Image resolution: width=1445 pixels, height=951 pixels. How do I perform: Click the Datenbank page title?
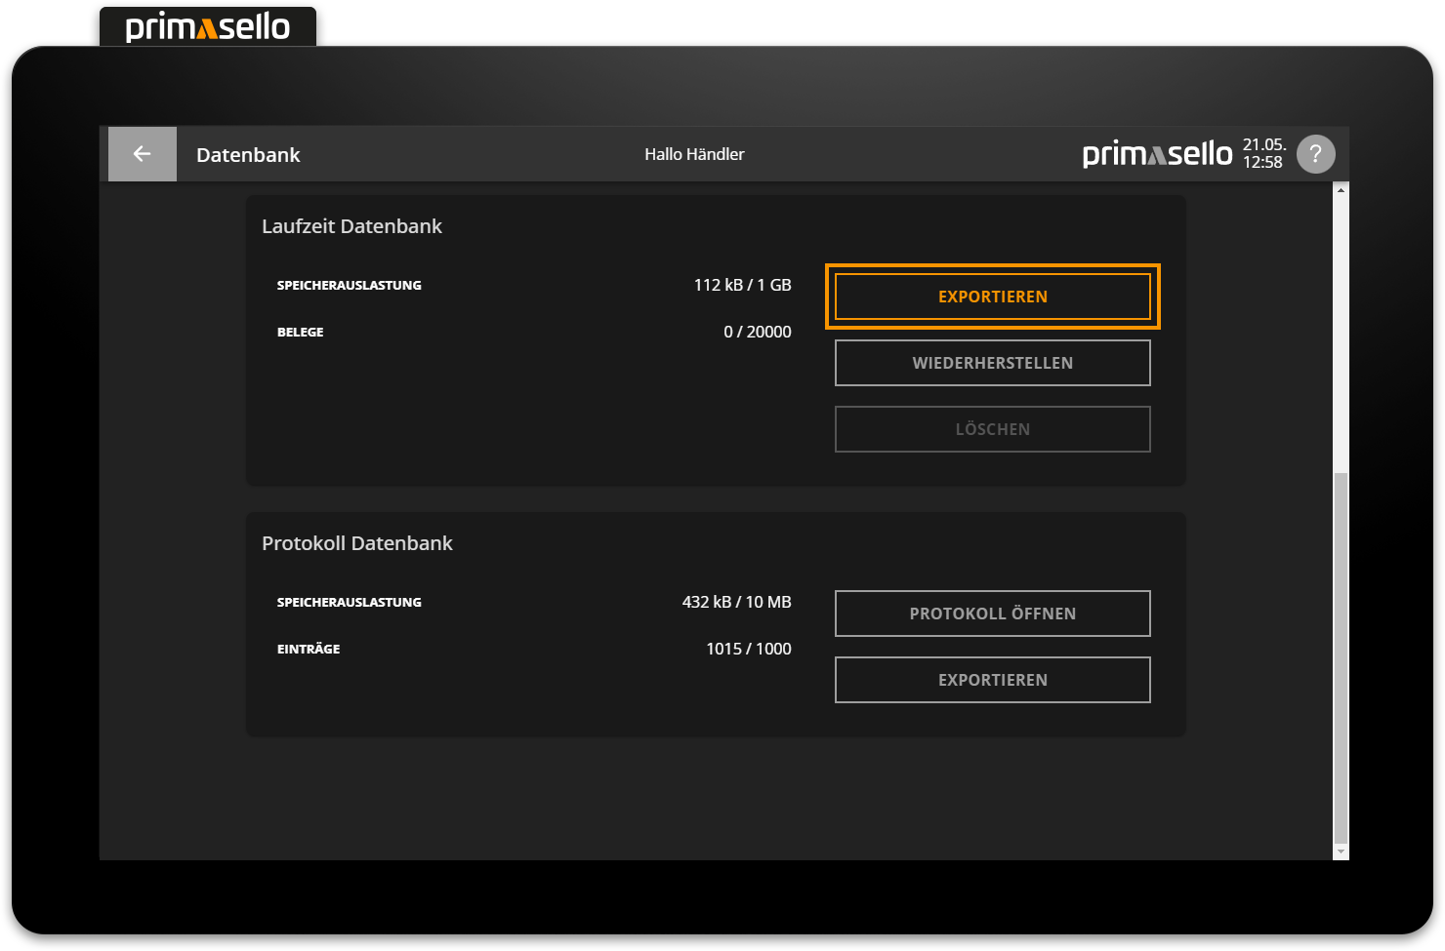coord(248,155)
